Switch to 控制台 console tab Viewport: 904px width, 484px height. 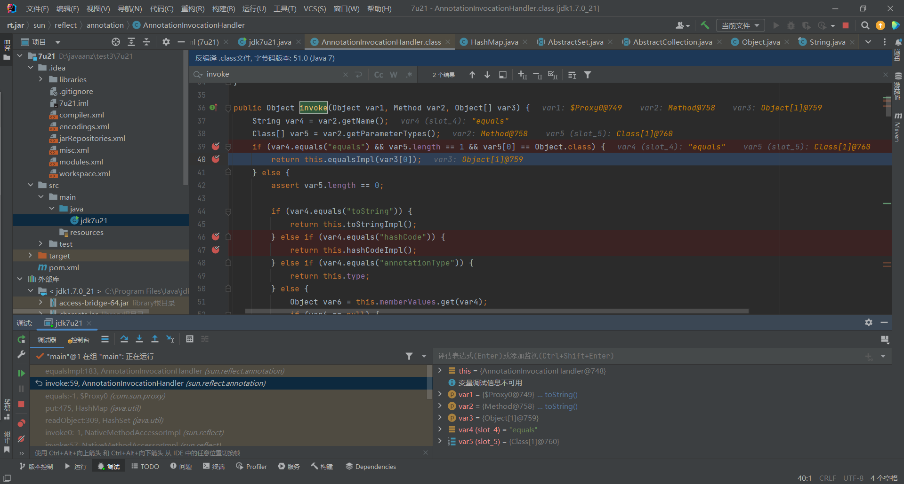coord(79,339)
